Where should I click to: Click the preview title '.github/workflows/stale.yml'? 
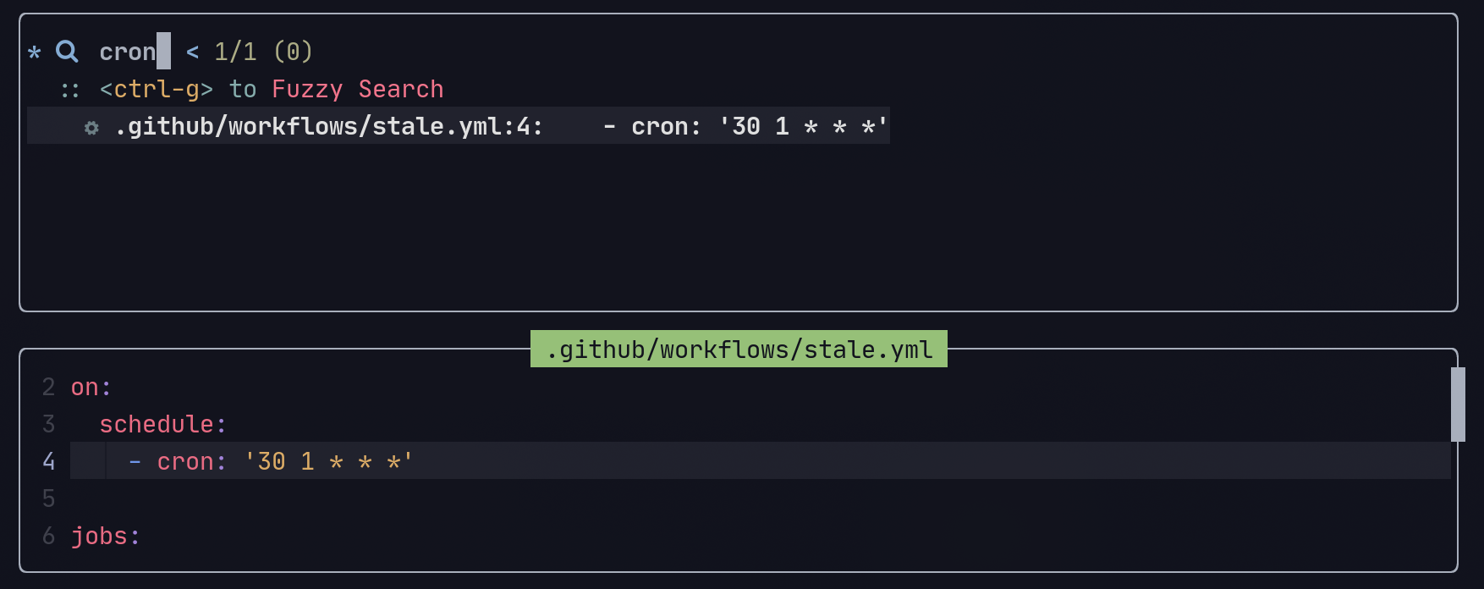pyautogui.click(x=739, y=350)
